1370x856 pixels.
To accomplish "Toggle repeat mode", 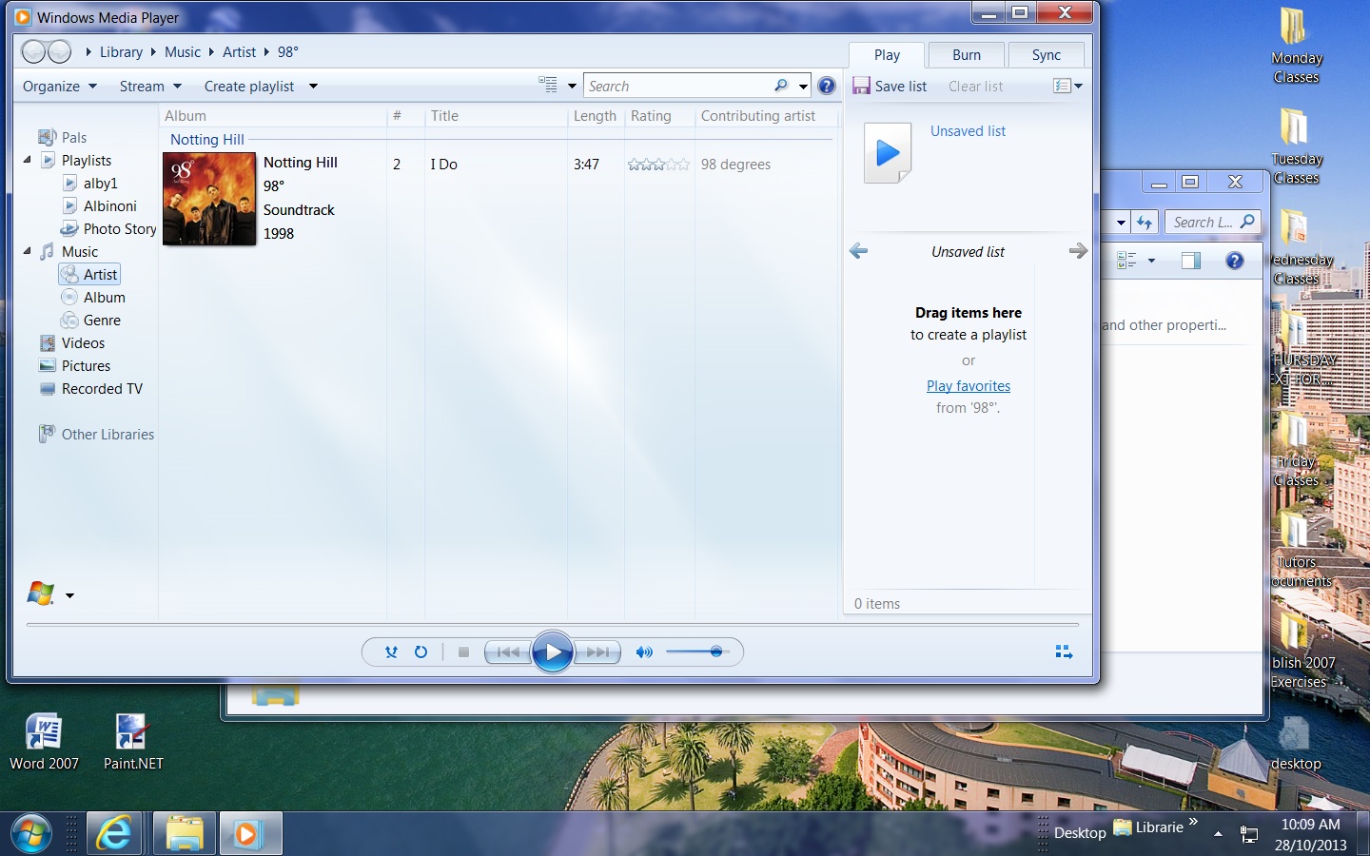I will tap(421, 652).
